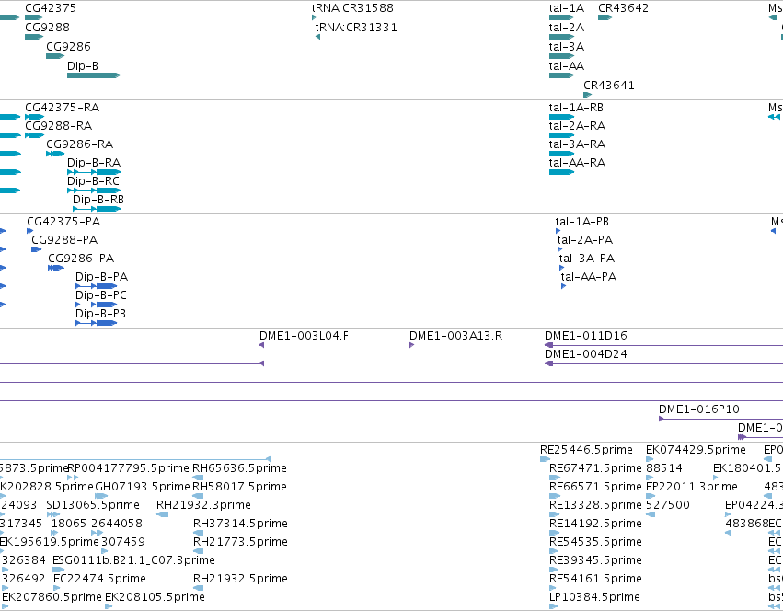Click the RE54161.5prime EST
The height and width of the screenshot is (611, 783).
pos(555,587)
